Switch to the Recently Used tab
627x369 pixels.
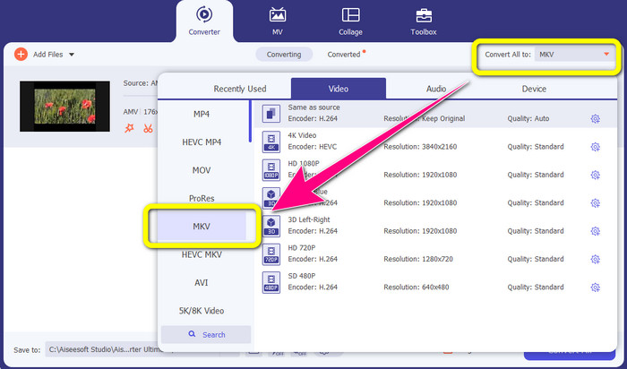coord(239,89)
